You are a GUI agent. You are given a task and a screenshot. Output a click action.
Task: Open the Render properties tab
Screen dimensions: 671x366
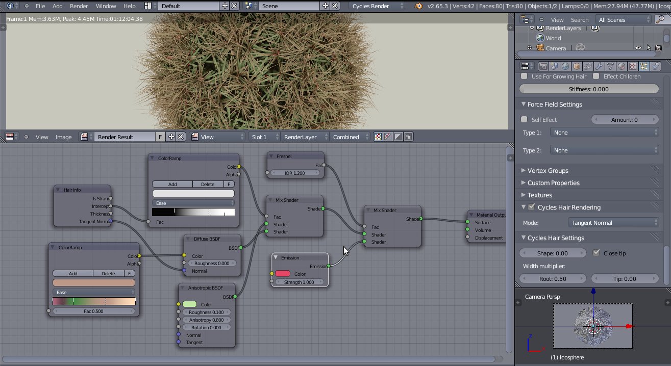tap(543, 66)
